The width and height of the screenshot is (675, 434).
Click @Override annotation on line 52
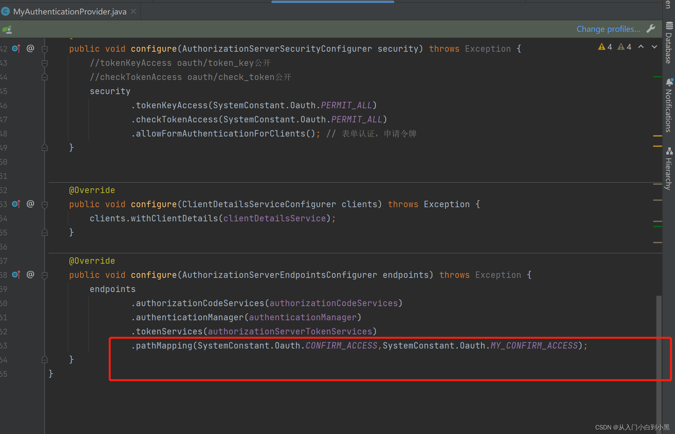tap(92, 190)
